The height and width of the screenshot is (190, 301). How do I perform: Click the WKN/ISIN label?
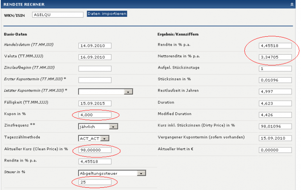(x=14, y=16)
